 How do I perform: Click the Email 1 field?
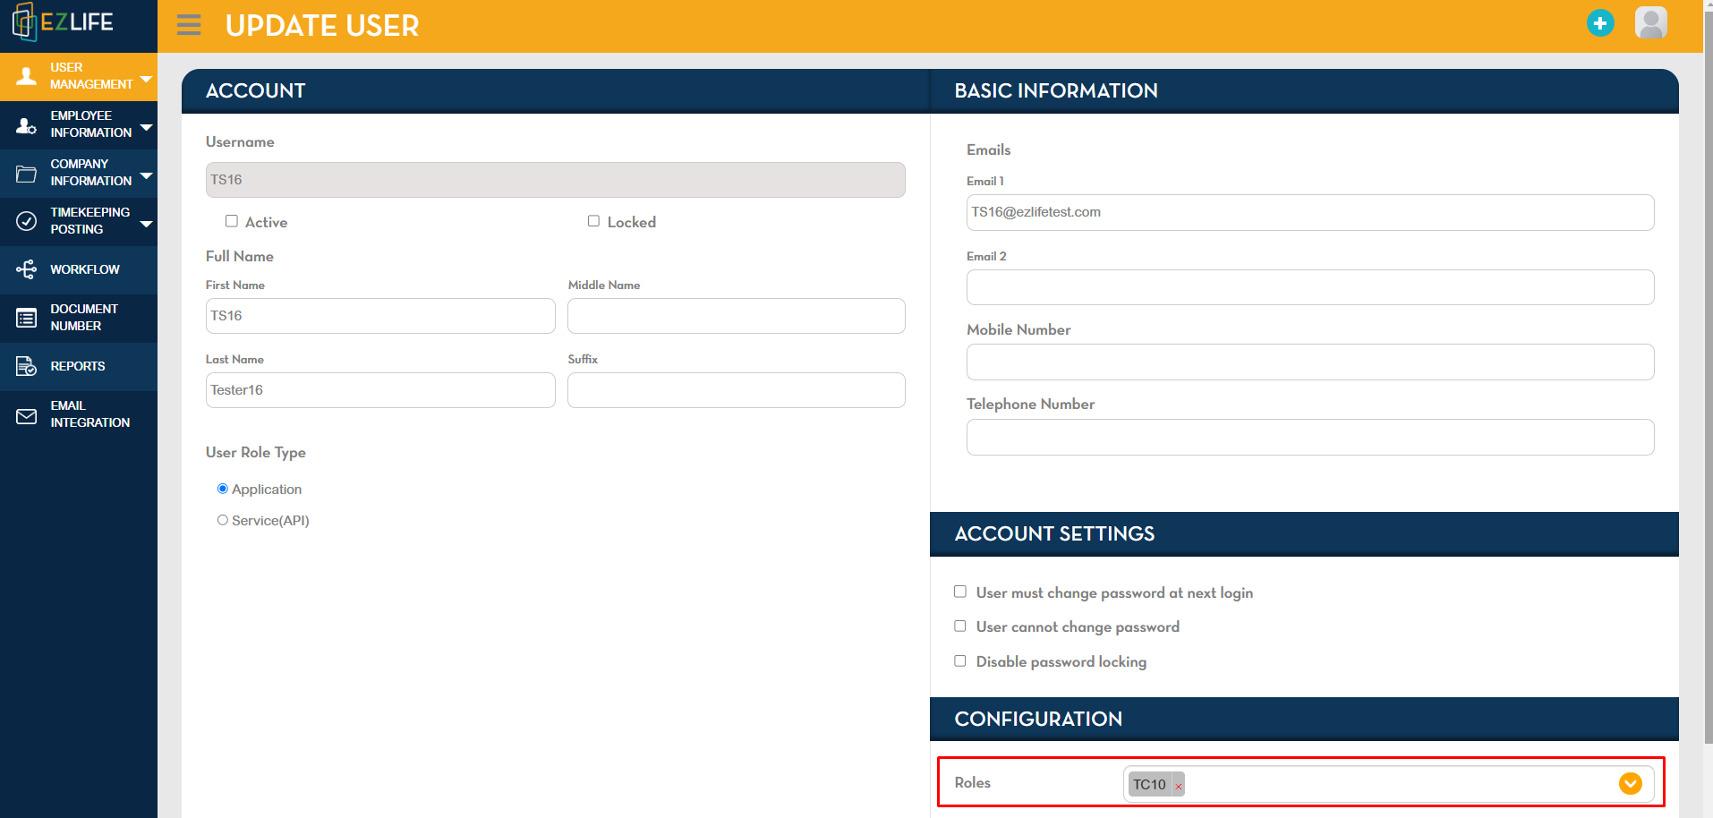(1310, 212)
